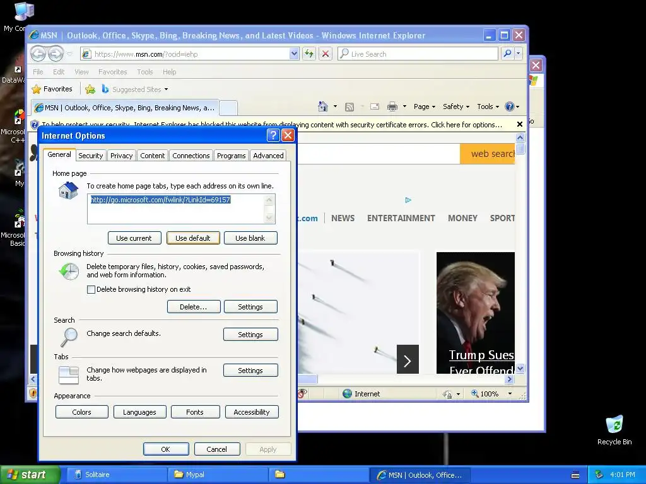Click the IE Forward navigation arrow

coord(56,54)
